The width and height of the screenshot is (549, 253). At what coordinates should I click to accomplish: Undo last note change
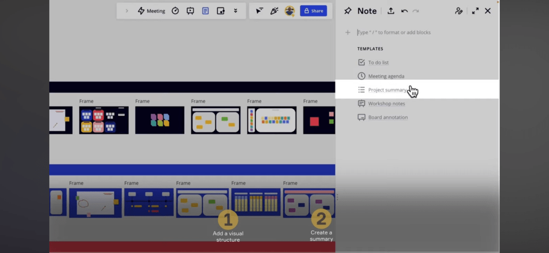click(404, 11)
